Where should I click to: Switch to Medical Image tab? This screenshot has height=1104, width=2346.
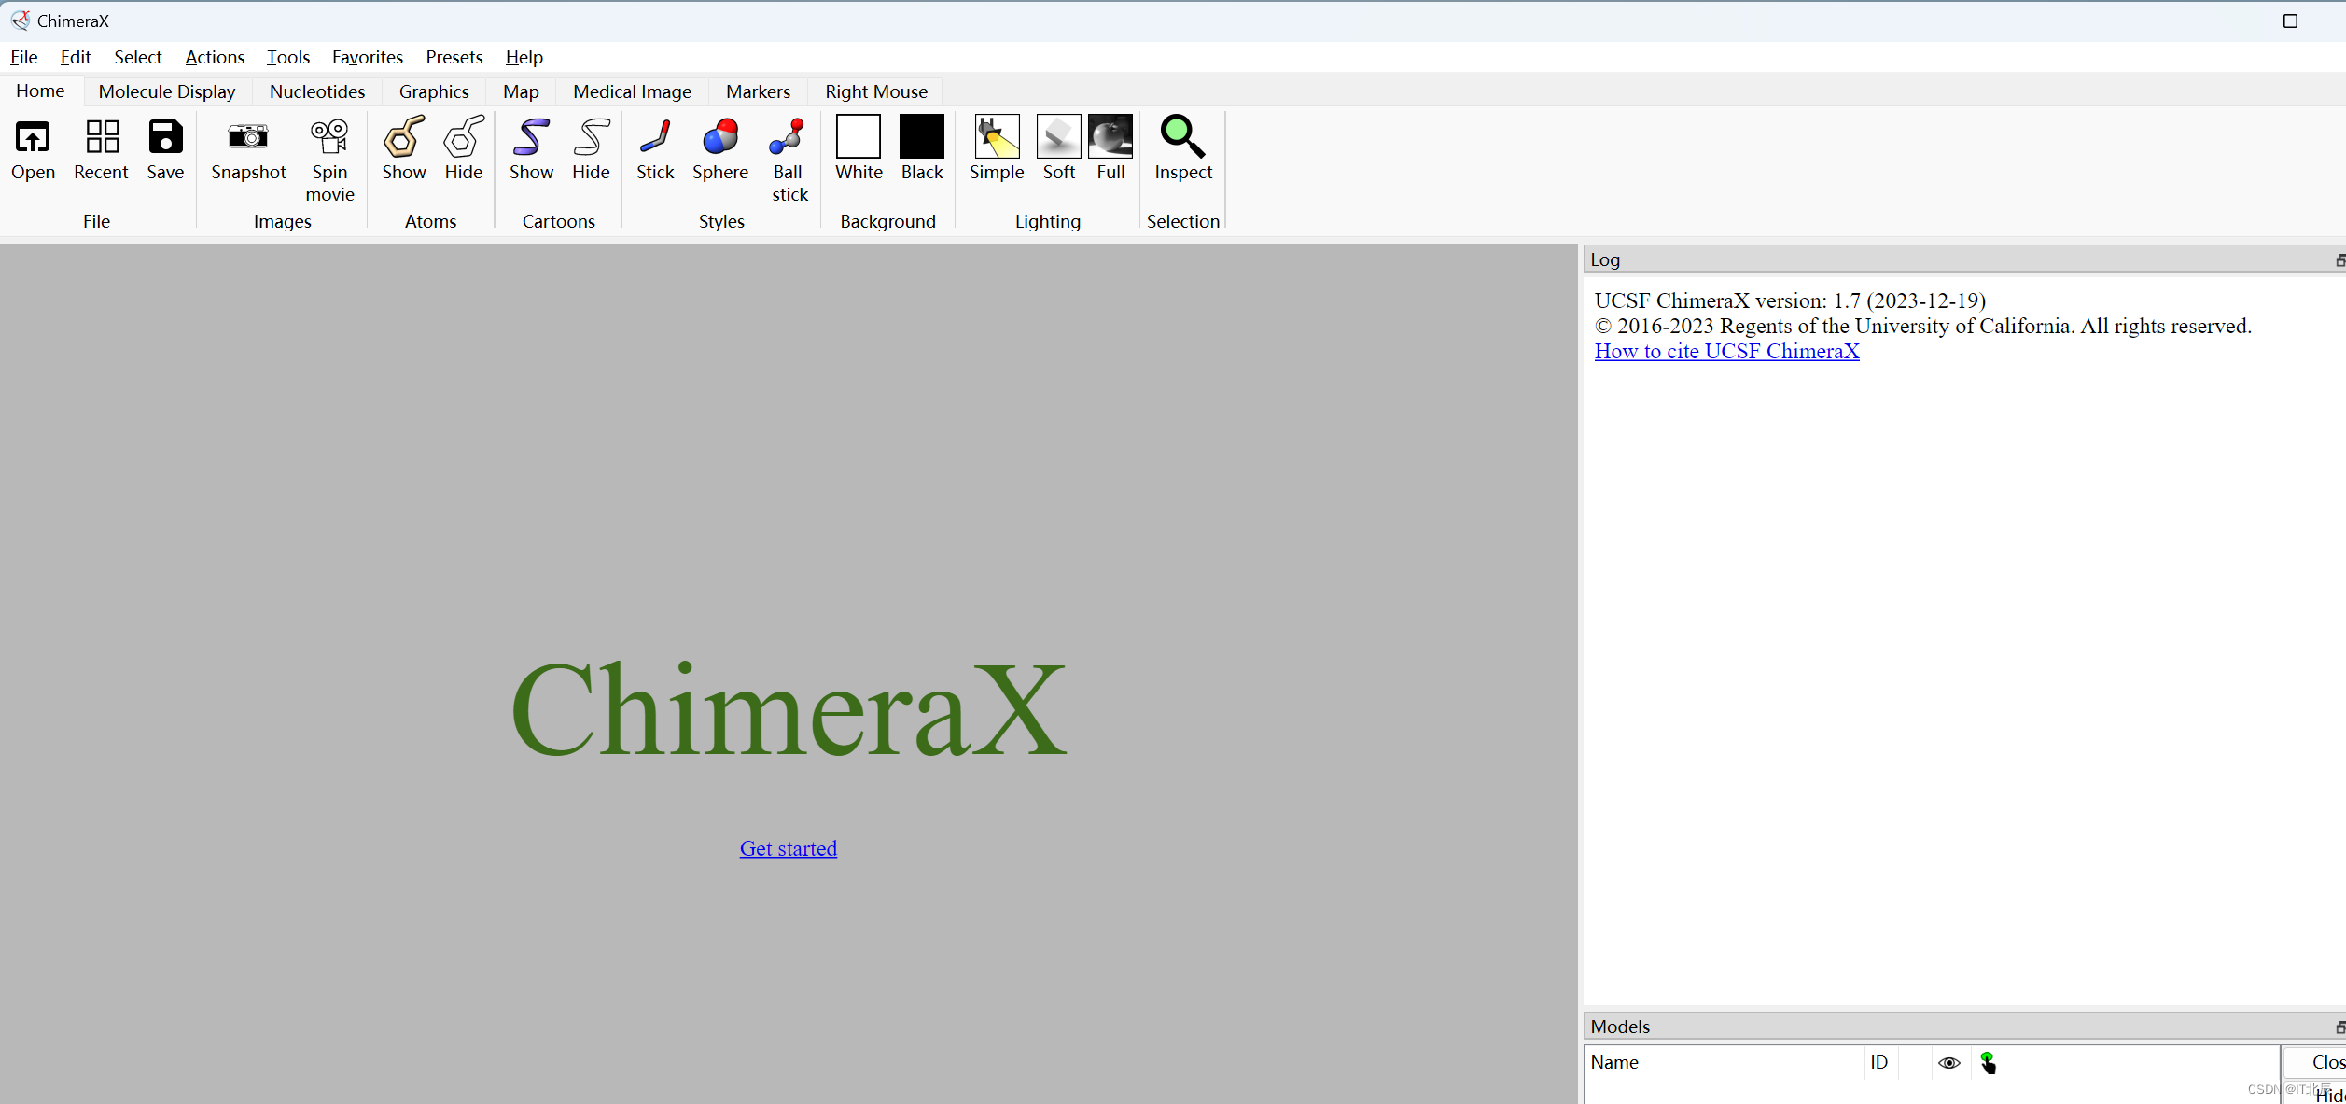pyautogui.click(x=630, y=91)
